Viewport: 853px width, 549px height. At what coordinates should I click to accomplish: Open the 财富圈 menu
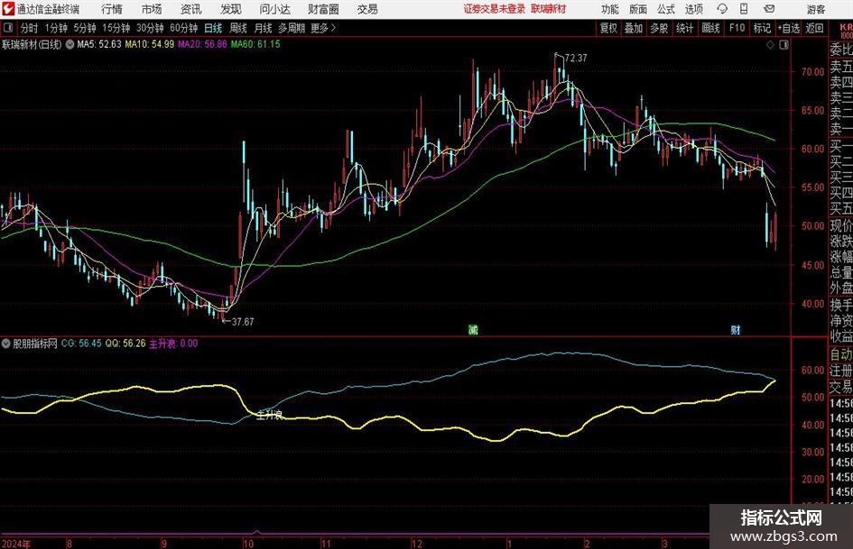click(x=323, y=9)
